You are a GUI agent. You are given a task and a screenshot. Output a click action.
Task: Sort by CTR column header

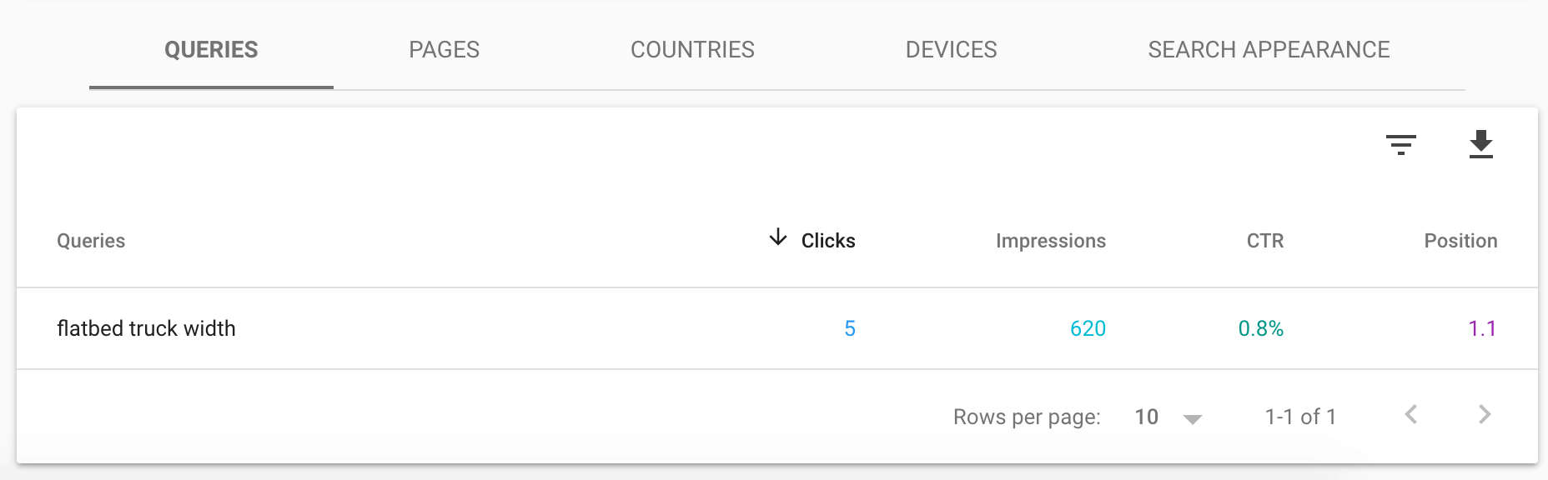pos(1264,241)
